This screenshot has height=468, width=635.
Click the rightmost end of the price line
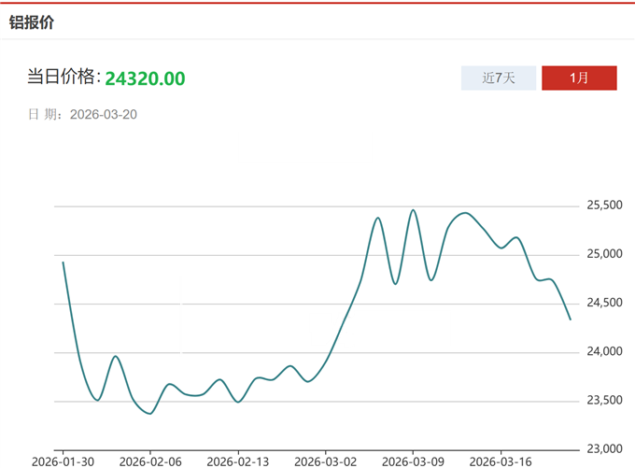click(571, 319)
